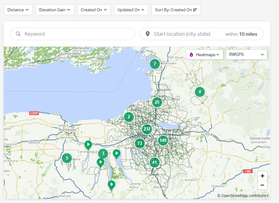Click the cluster marker labeled 25

[157, 102]
